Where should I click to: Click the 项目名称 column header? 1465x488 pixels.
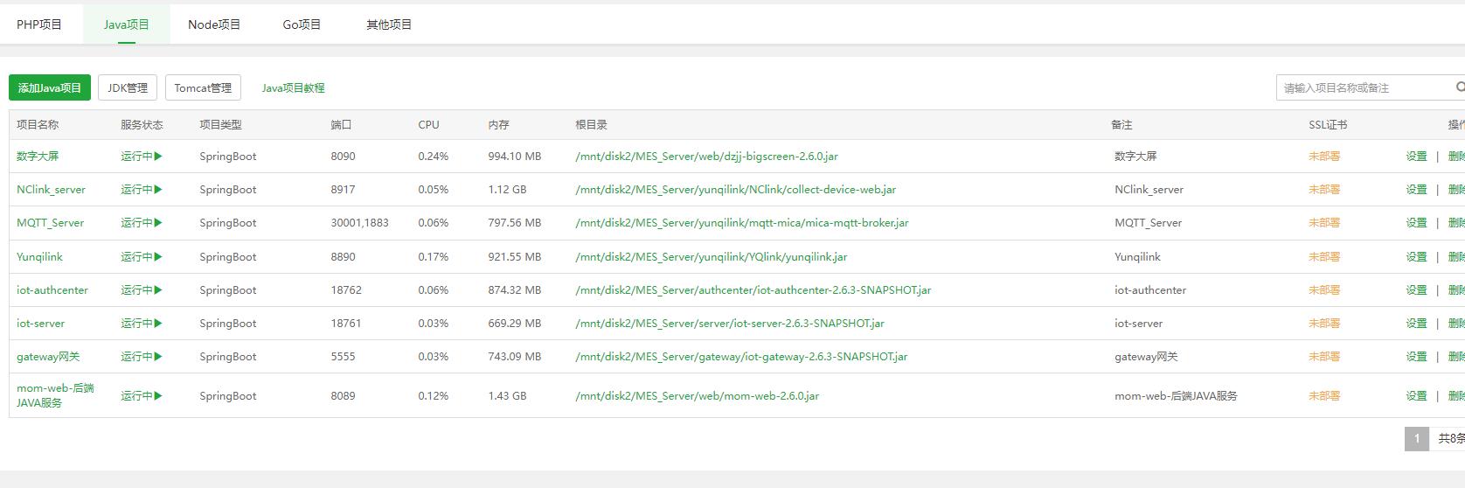point(38,125)
